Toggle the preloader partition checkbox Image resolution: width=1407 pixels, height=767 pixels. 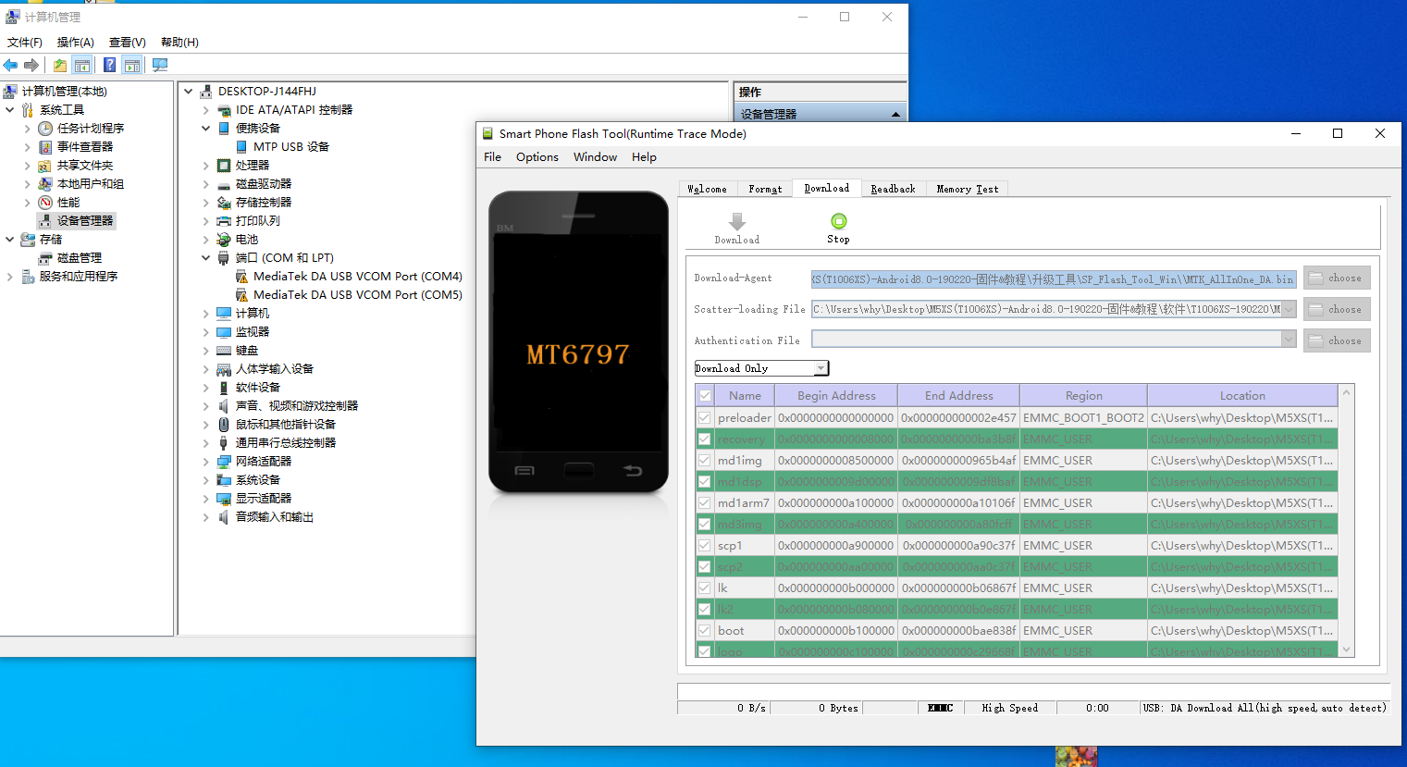coord(705,418)
